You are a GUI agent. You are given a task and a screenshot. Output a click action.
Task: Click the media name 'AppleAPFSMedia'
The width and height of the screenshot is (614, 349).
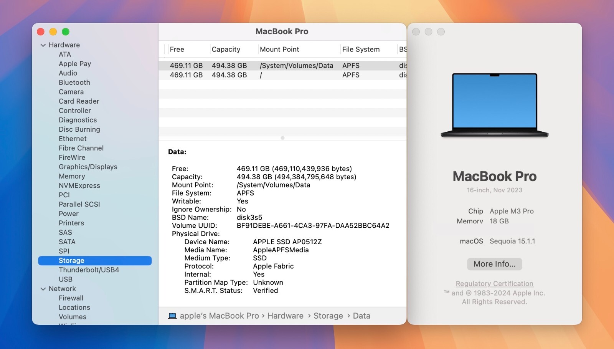click(281, 250)
